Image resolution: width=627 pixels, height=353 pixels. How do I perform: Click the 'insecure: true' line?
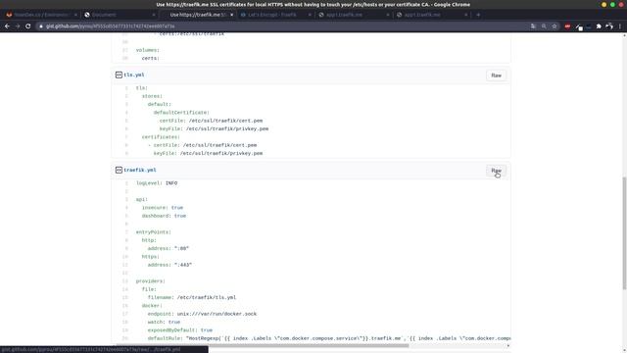(x=163, y=208)
